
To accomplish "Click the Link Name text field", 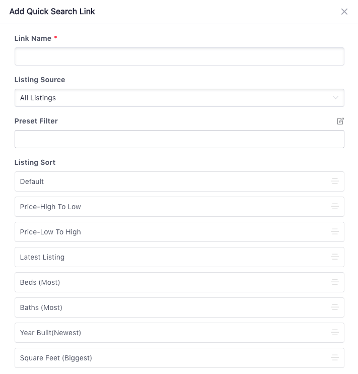I will pyautogui.click(x=179, y=56).
